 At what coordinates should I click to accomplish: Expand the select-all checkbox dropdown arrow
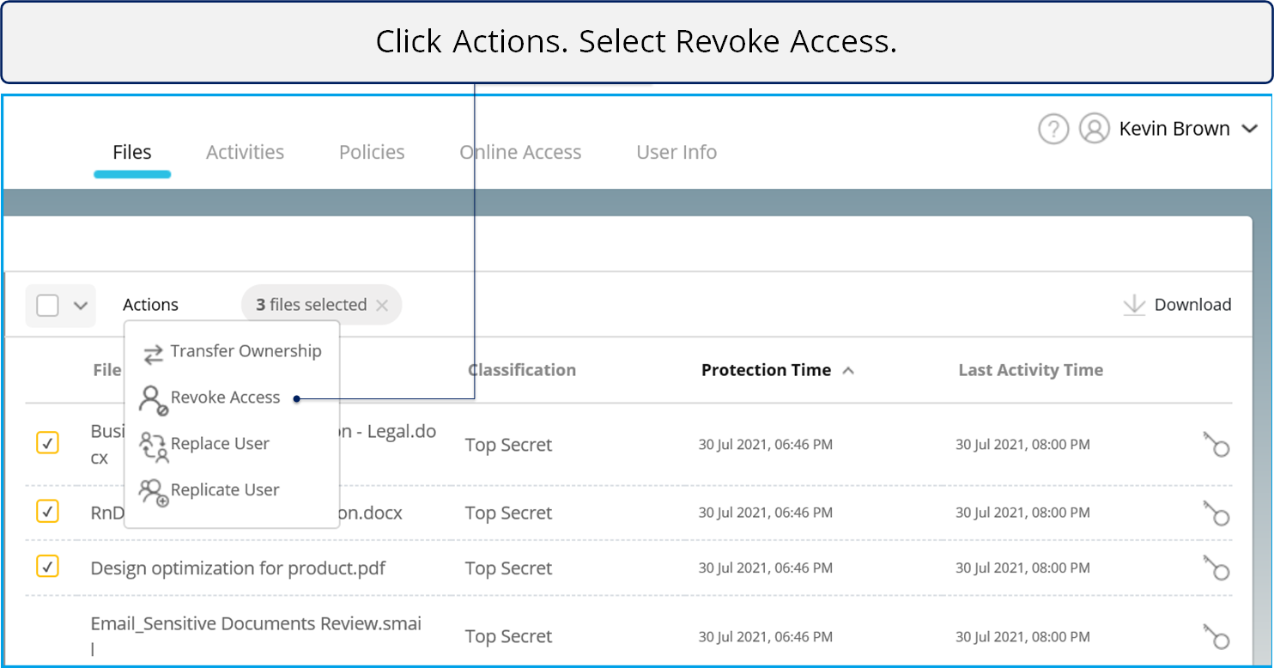81,306
